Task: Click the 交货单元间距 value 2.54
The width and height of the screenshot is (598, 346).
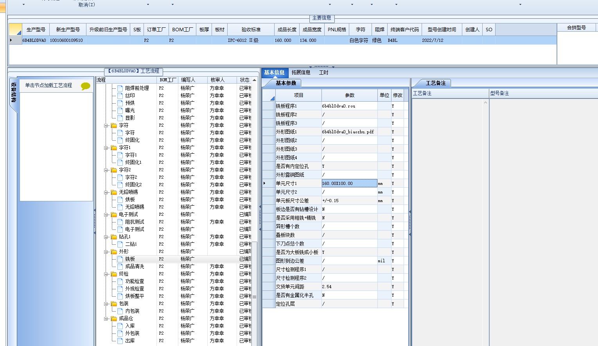Action: 349,287
